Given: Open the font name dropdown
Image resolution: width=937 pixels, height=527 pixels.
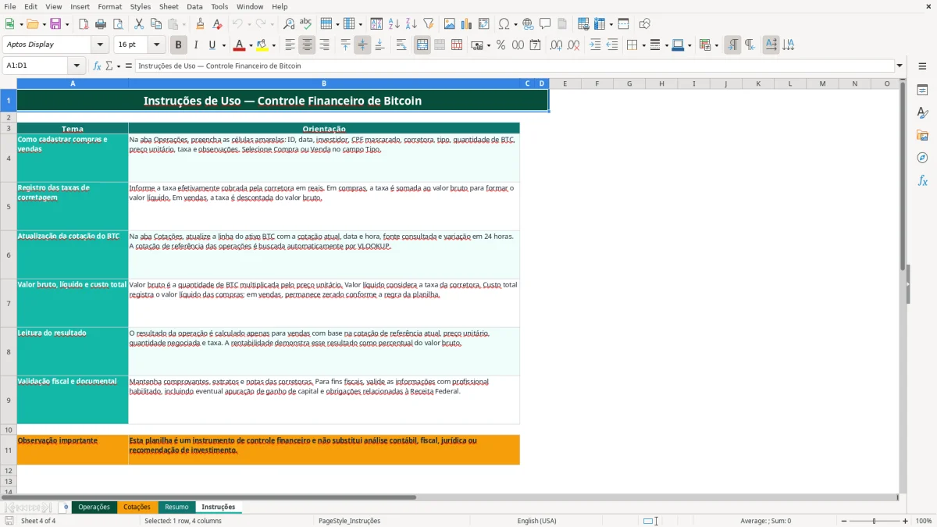Looking at the screenshot, I should click(x=99, y=45).
